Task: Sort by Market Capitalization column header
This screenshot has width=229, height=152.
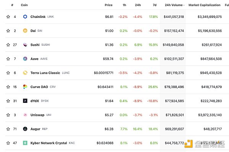Action: [204, 5]
